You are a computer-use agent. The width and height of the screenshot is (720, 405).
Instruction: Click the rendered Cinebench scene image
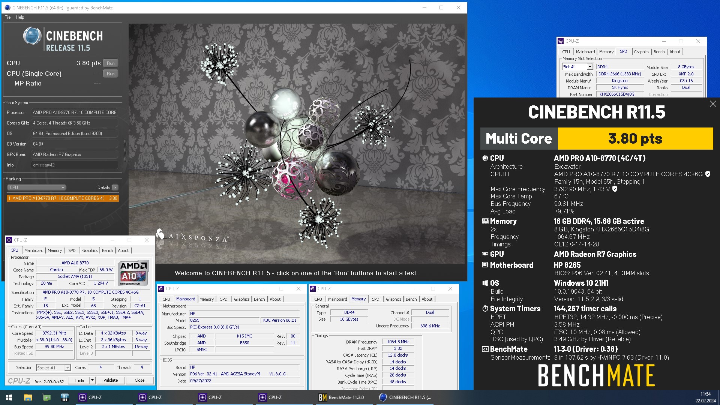pyautogui.click(x=296, y=144)
